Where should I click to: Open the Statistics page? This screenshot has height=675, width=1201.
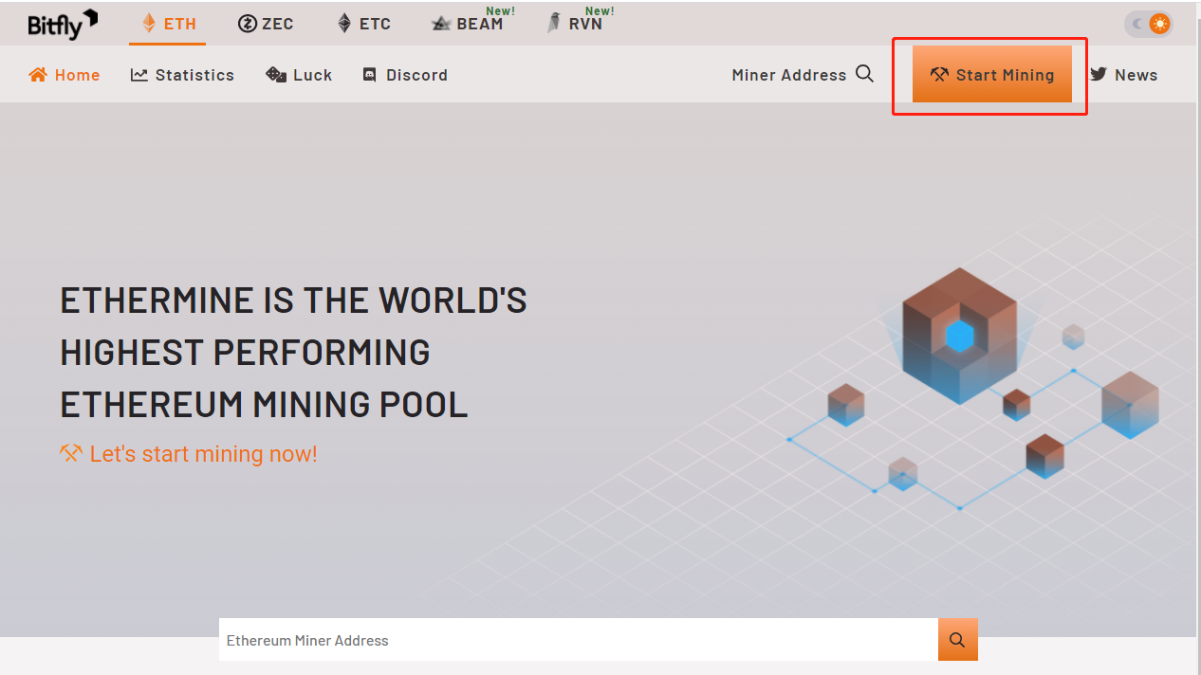pyautogui.click(x=182, y=75)
